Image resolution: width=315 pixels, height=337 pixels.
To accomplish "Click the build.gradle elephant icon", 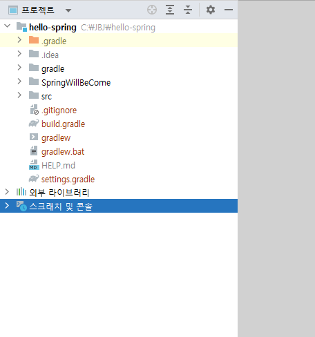I will pyautogui.click(x=34, y=124).
